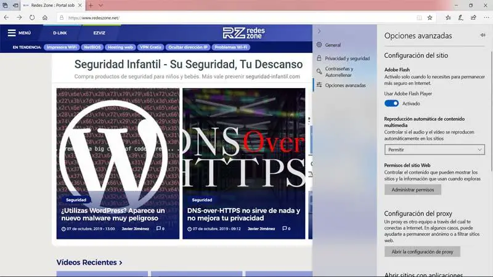Open the Seguridad Infantil ad headline
Screen dimensions: 493x277
click(x=189, y=64)
